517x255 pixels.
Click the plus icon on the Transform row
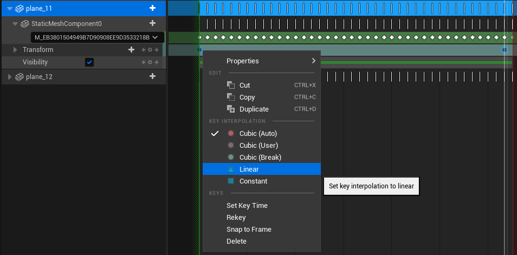click(131, 50)
